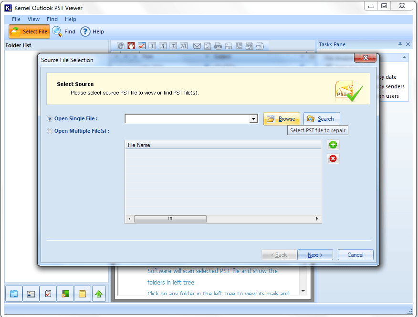This screenshot has width=418, height=317.
Task: Open the calendar view icon in bottom bar
Action: click(14, 294)
